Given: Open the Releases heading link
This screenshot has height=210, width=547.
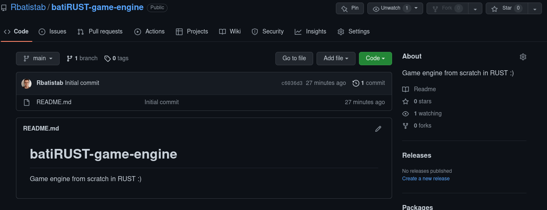Looking at the screenshot, I should tap(416, 155).
